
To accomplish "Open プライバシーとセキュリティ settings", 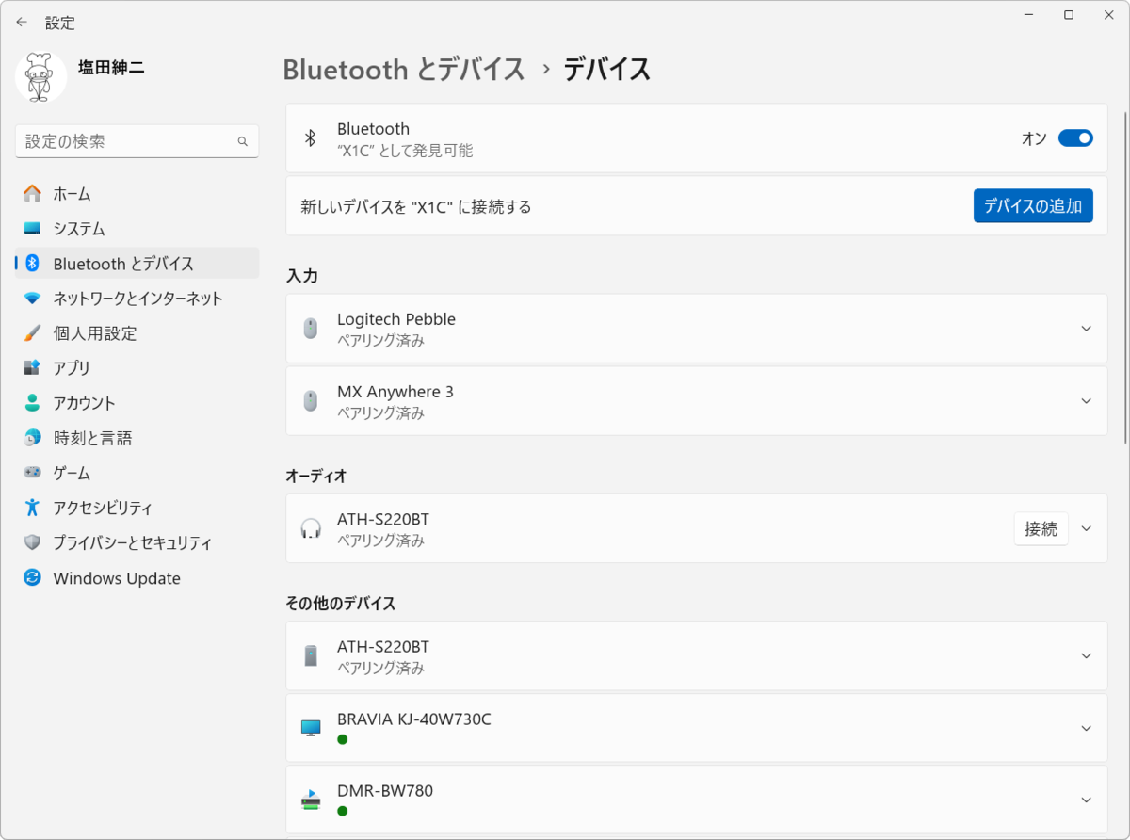I will 32,542.
